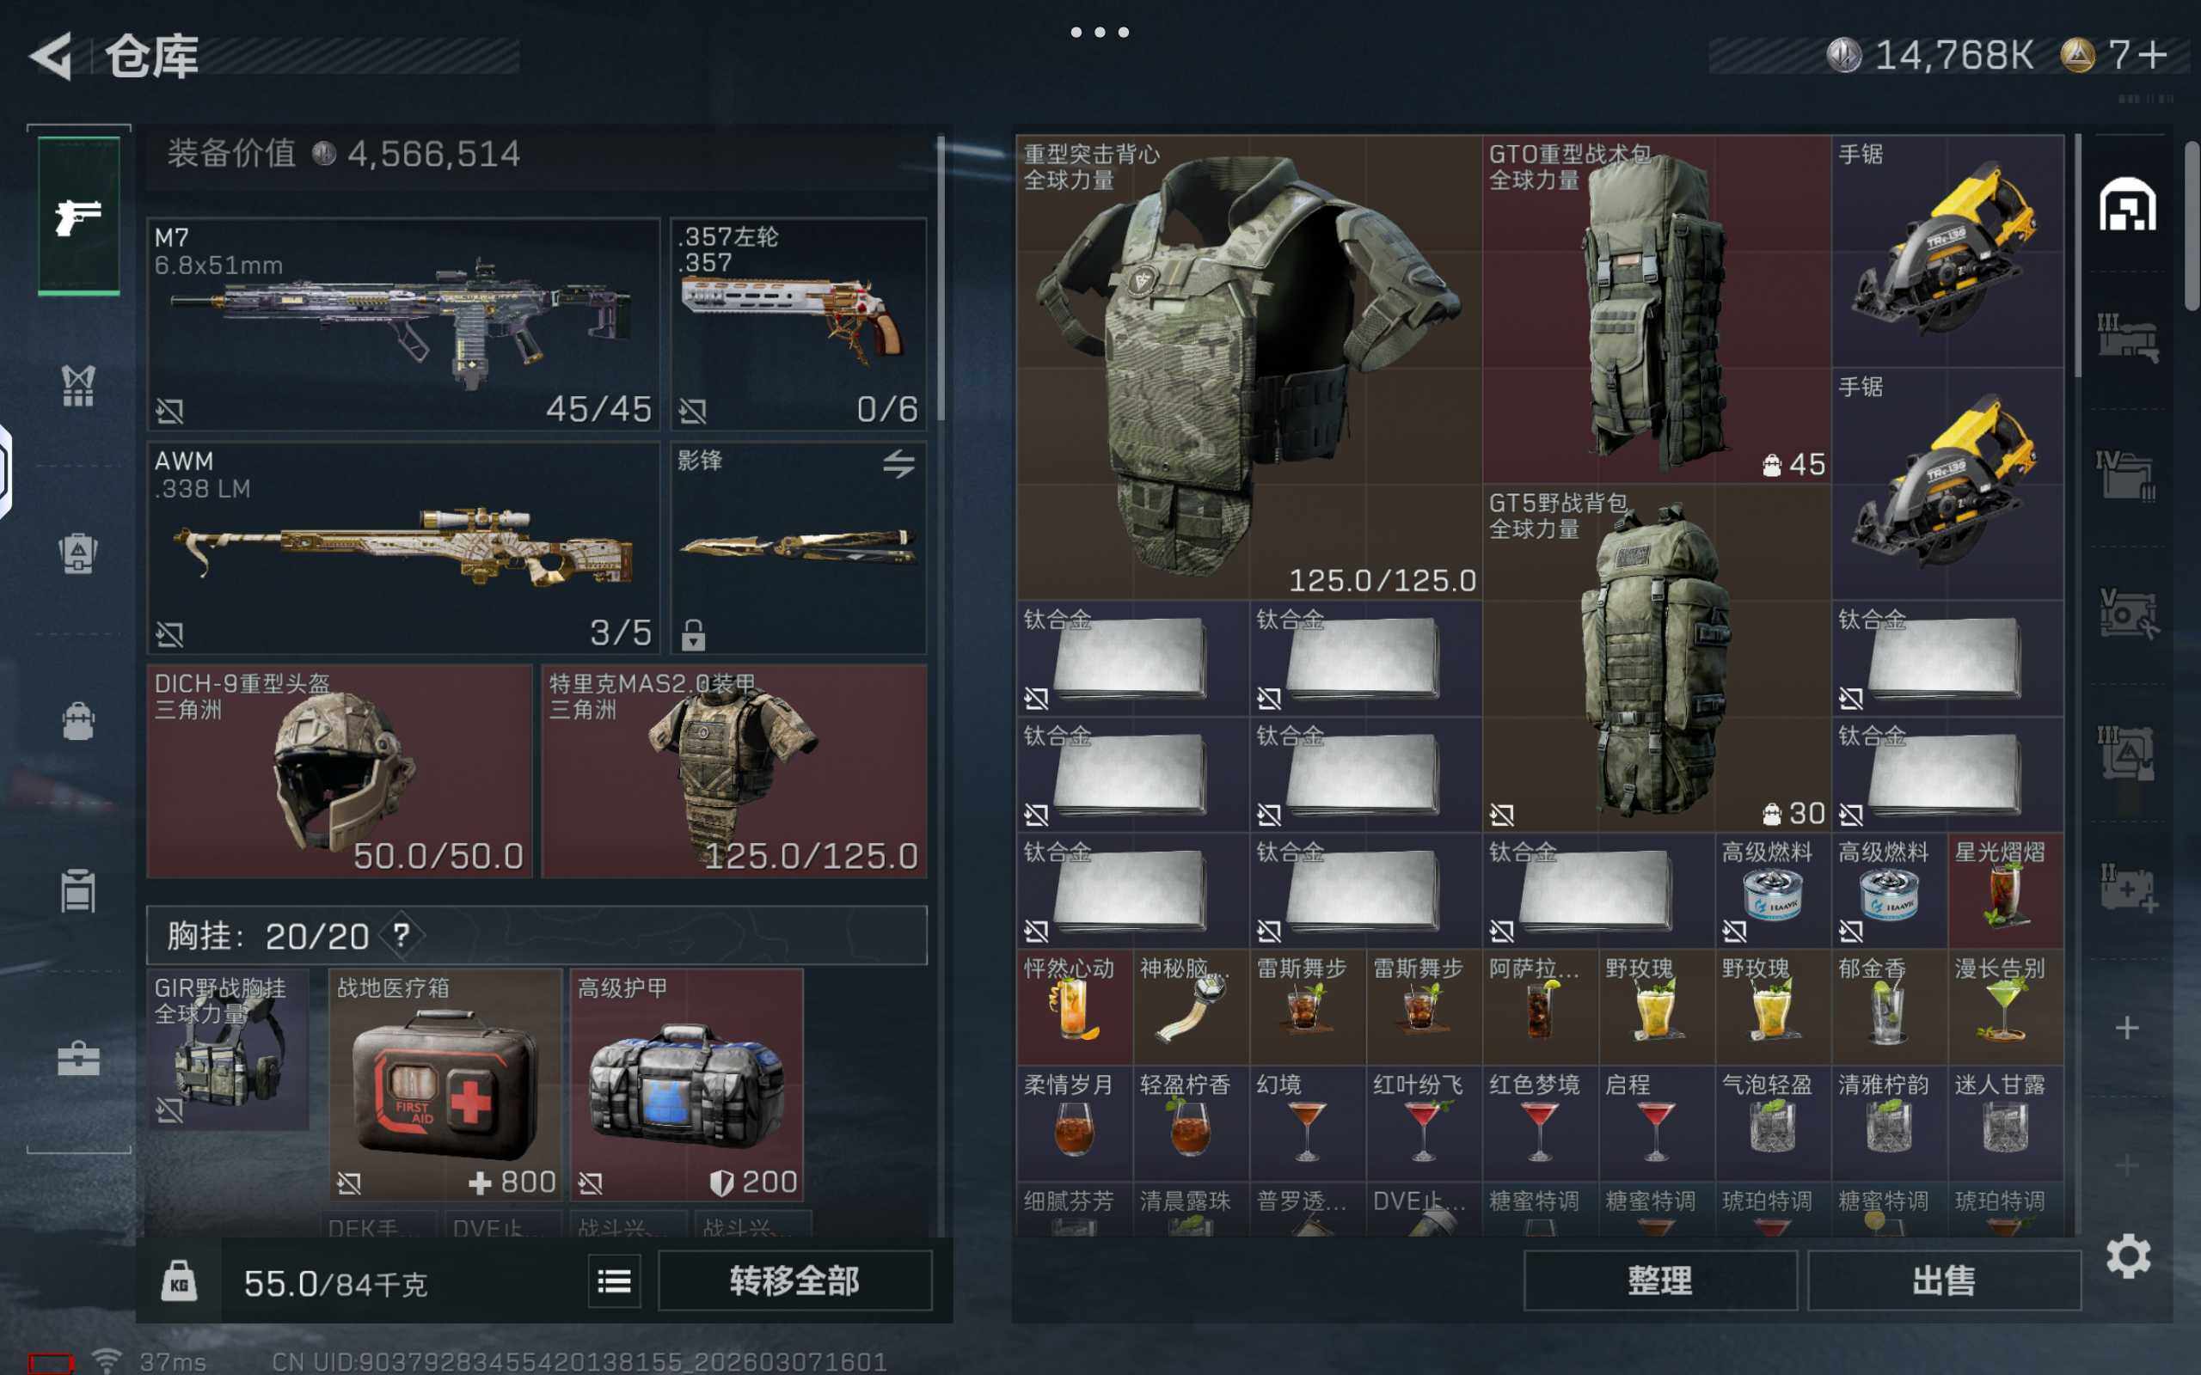The height and width of the screenshot is (1375, 2201).
Task: Toggle the bind marker on the M7 rifle
Action: coord(169,411)
